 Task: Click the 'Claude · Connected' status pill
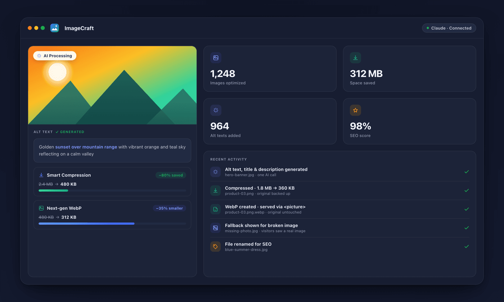(x=449, y=28)
